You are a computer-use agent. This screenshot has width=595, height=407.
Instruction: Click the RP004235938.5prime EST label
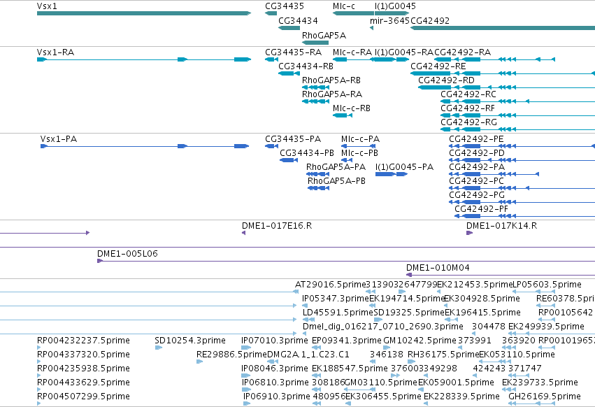[x=83, y=369]
